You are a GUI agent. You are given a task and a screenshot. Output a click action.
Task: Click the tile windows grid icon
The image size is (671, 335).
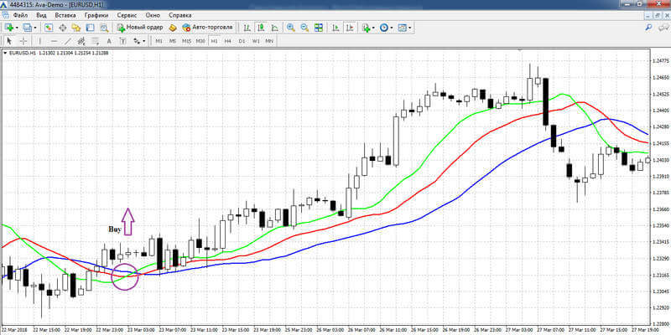coord(319,28)
